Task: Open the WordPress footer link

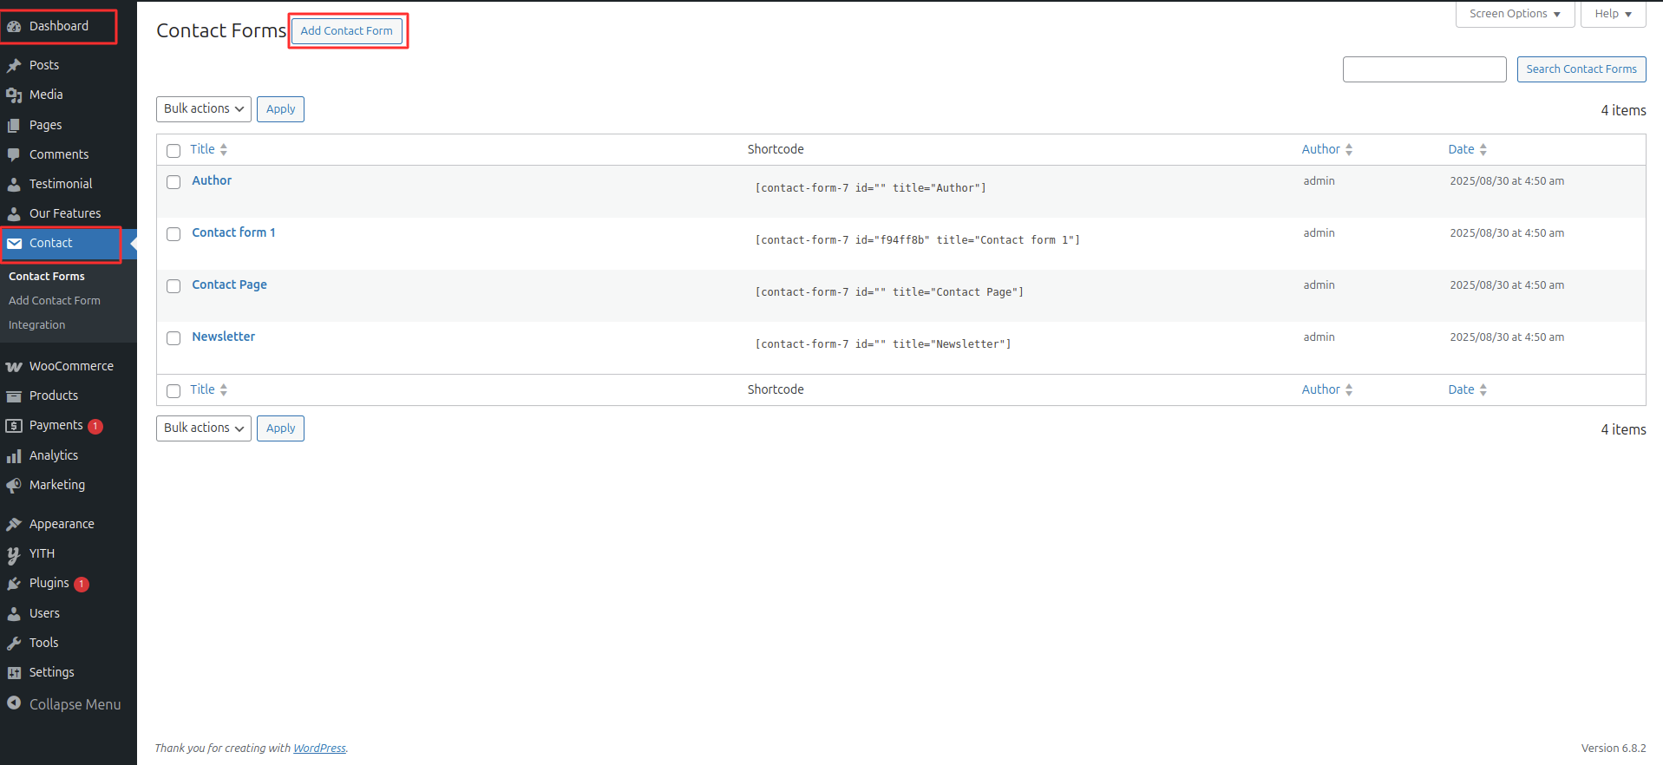Action: (319, 748)
